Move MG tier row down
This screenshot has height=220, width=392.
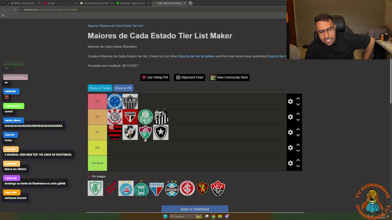coord(298,105)
